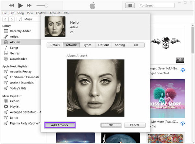Select Artists in the sidebar
Screen dimensions: 195x144
pyautogui.click(x=14, y=36)
